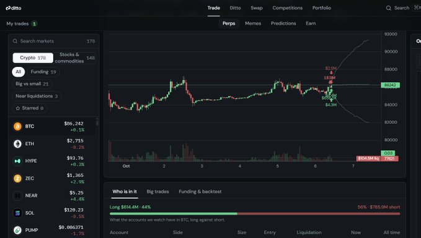Click the $104.5M liq marker
421x238 pixels.
click(368, 159)
